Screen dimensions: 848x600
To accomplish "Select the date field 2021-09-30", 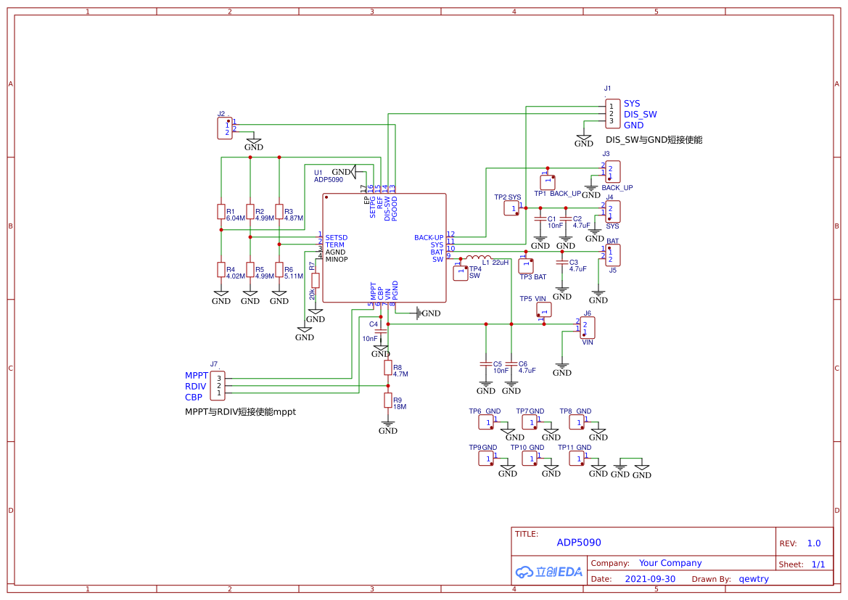I will click(x=650, y=579).
